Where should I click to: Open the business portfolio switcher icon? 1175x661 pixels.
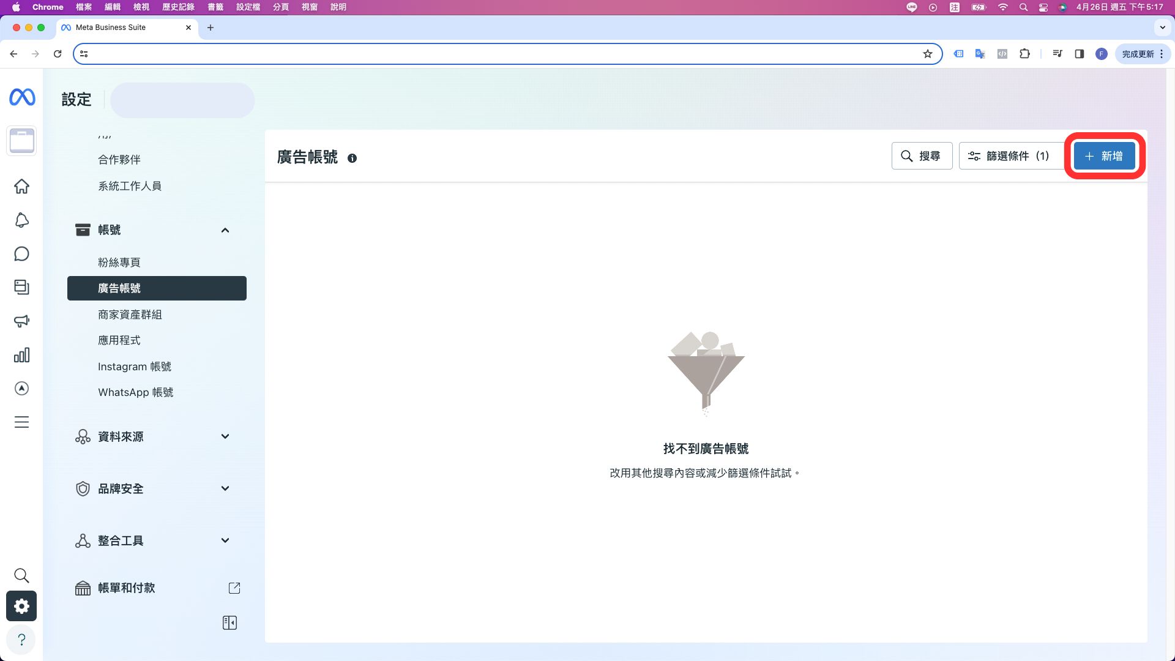click(21, 141)
